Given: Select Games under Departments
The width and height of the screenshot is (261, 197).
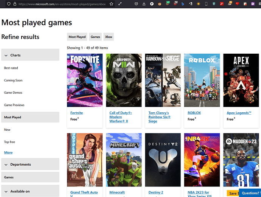Looking at the screenshot, I should [30, 177].
